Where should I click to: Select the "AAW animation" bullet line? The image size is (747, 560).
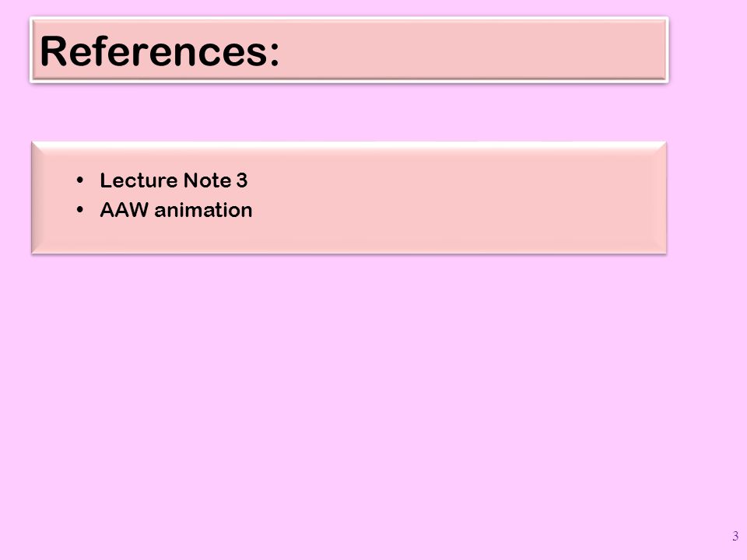point(176,210)
